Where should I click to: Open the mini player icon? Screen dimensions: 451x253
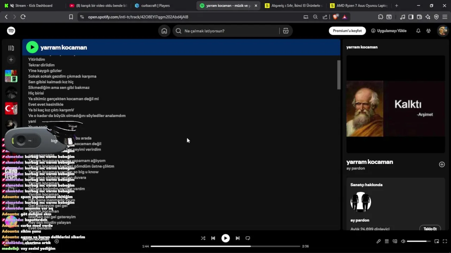tap(437, 241)
